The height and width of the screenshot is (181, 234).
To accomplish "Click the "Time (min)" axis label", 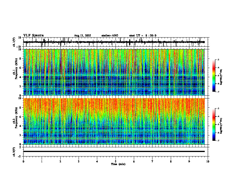I will click(x=118, y=164).
